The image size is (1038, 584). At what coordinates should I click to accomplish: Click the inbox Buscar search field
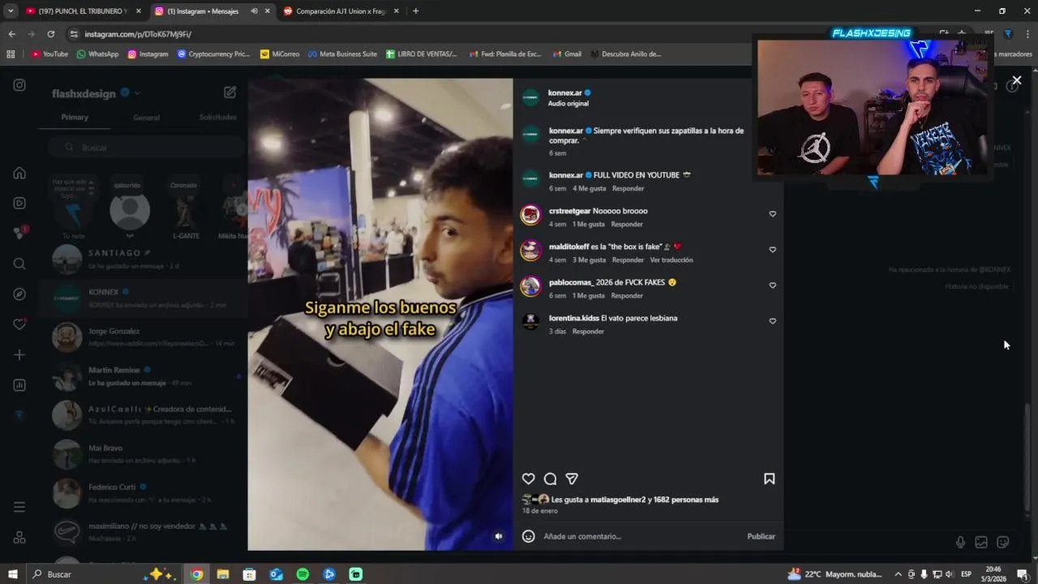click(146, 148)
